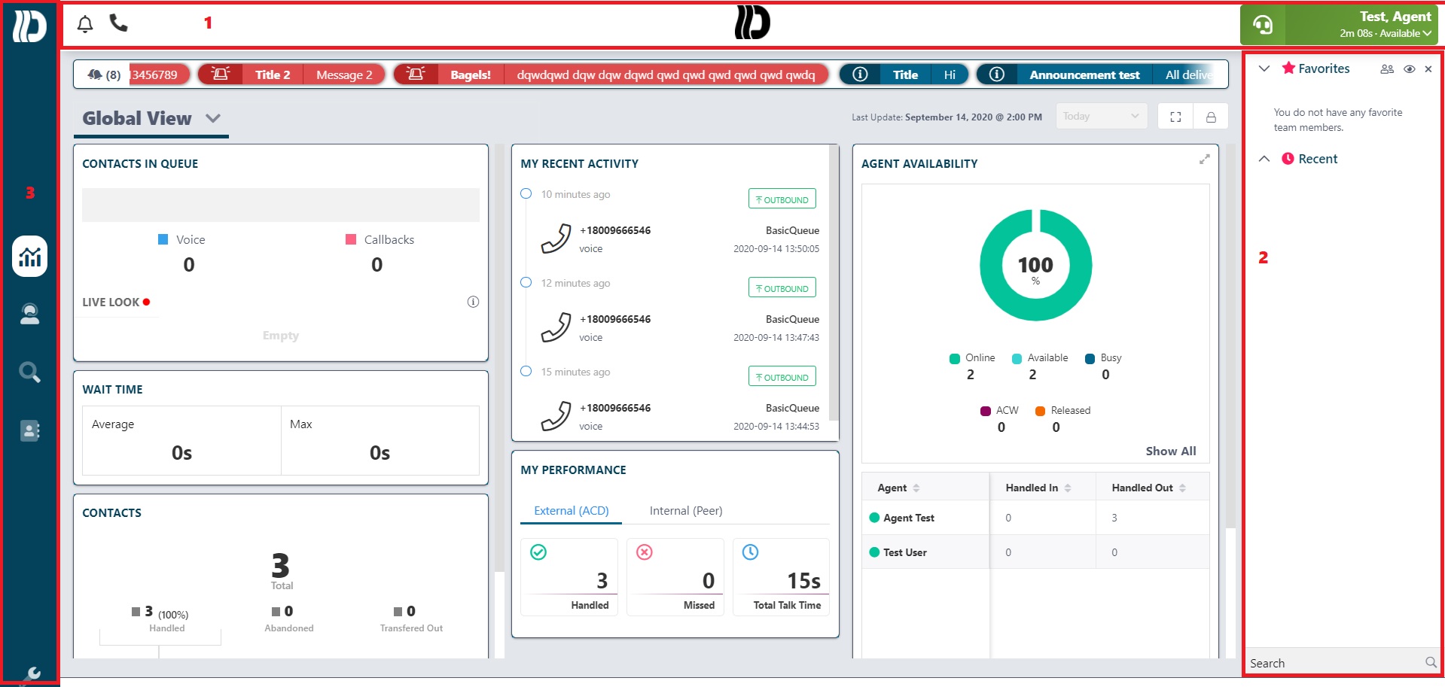
Task: Open the Today date range dropdown
Action: [x=1101, y=116]
